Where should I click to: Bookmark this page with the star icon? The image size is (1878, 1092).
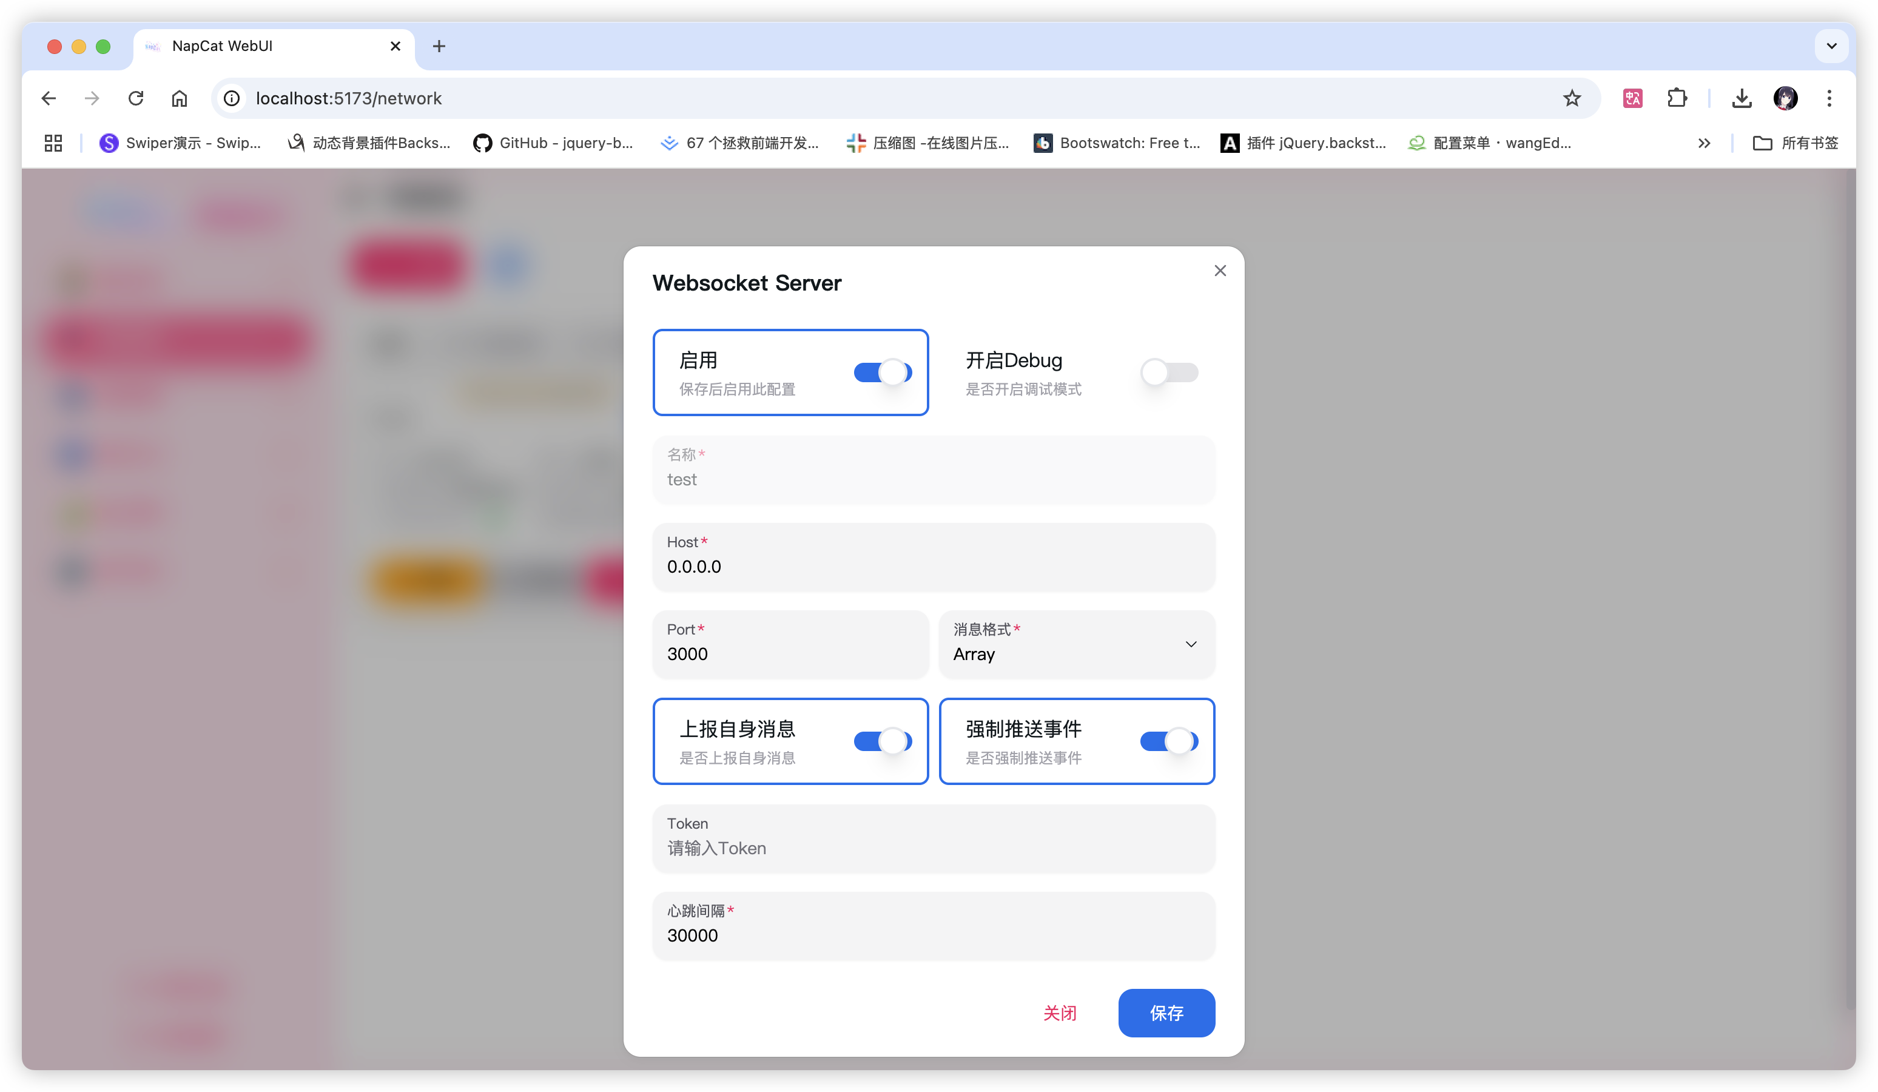(x=1572, y=98)
